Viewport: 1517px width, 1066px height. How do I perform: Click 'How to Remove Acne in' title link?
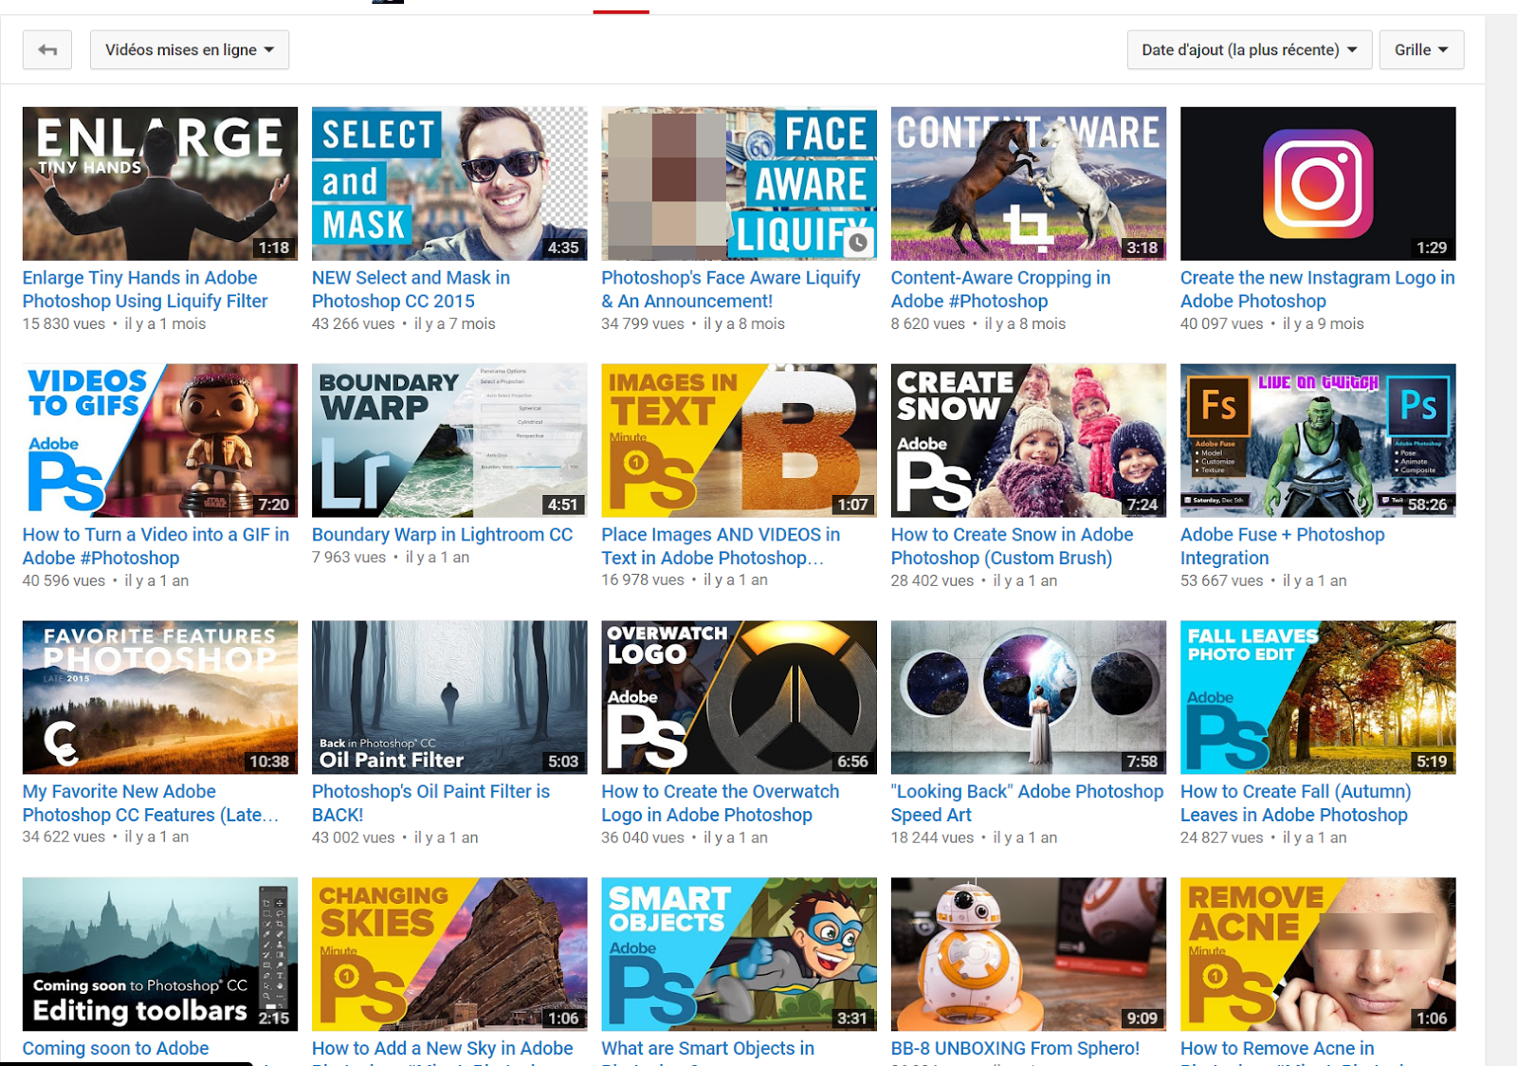1277,1048
